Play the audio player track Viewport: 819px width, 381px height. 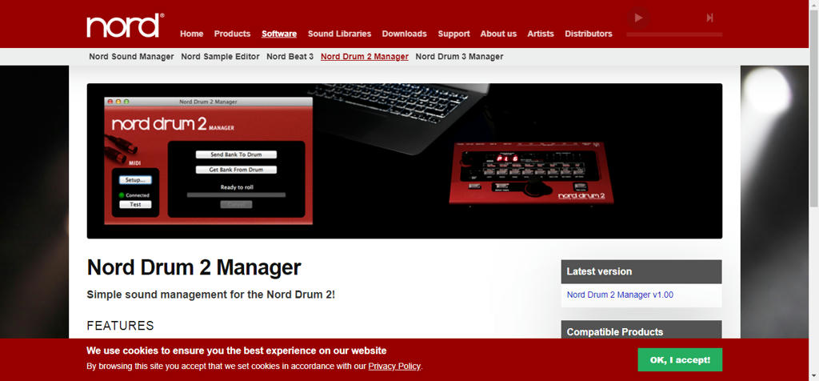point(638,18)
